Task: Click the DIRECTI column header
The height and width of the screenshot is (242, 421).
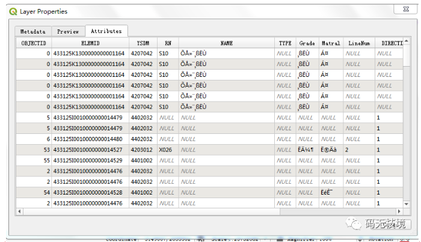Action: tap(389, 43)
